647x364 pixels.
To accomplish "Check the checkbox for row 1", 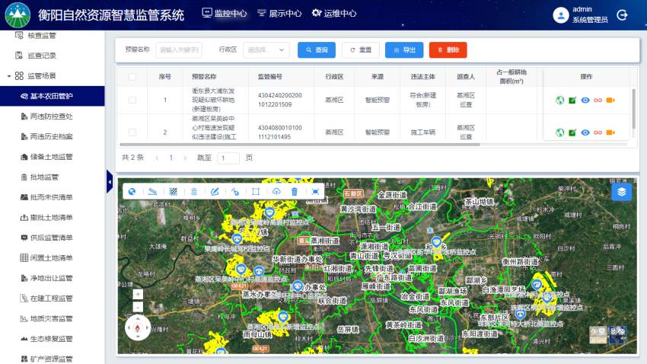I will pos(132,100).
